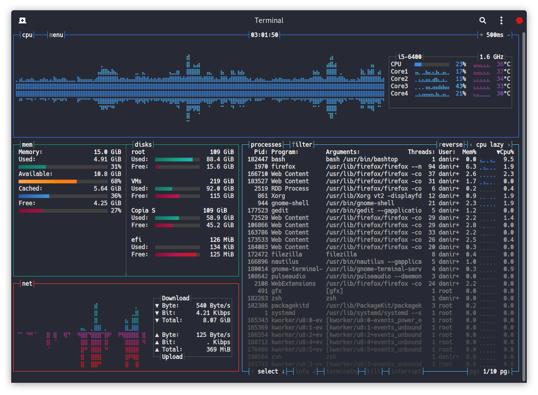Go to previous process page (pg↑)

click(x=474, y=372)
